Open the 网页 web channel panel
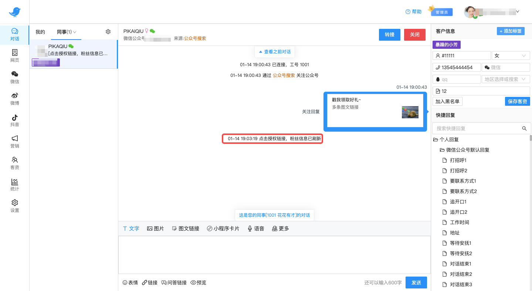Viewport: 532px width, 291px height. pyautogui.click(x=15, y=56)
